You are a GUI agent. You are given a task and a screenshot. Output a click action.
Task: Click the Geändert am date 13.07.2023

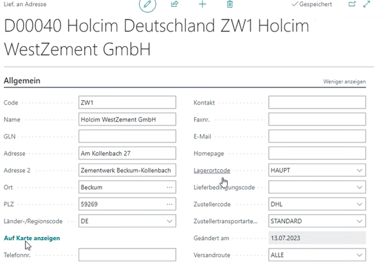pos(317,238)
